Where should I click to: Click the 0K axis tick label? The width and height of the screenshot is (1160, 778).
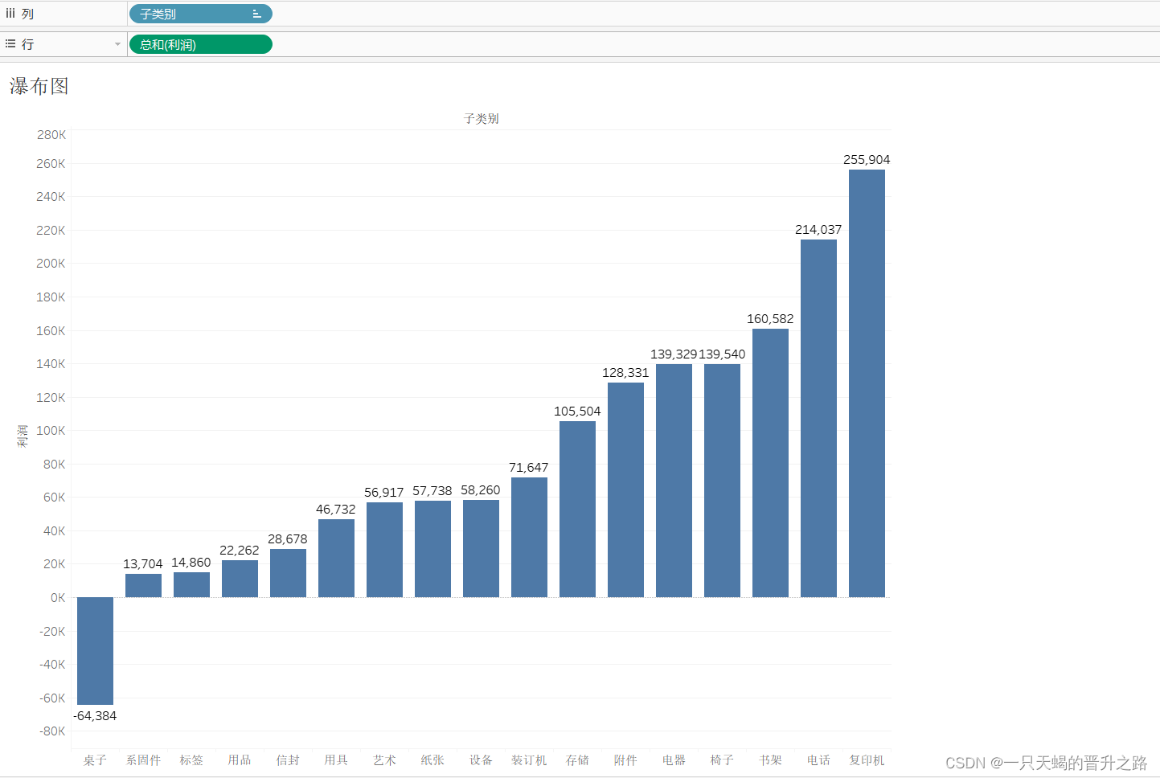point(58,597)
